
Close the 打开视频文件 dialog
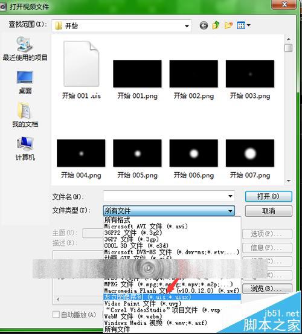284,4
